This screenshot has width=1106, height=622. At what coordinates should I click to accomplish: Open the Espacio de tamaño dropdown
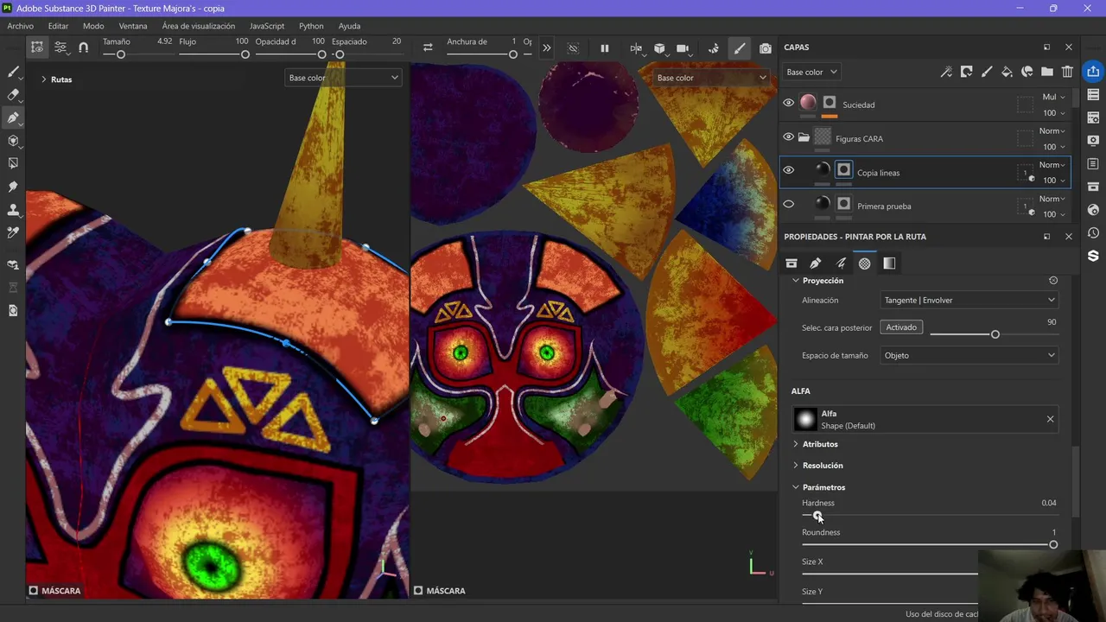[969, 355]
